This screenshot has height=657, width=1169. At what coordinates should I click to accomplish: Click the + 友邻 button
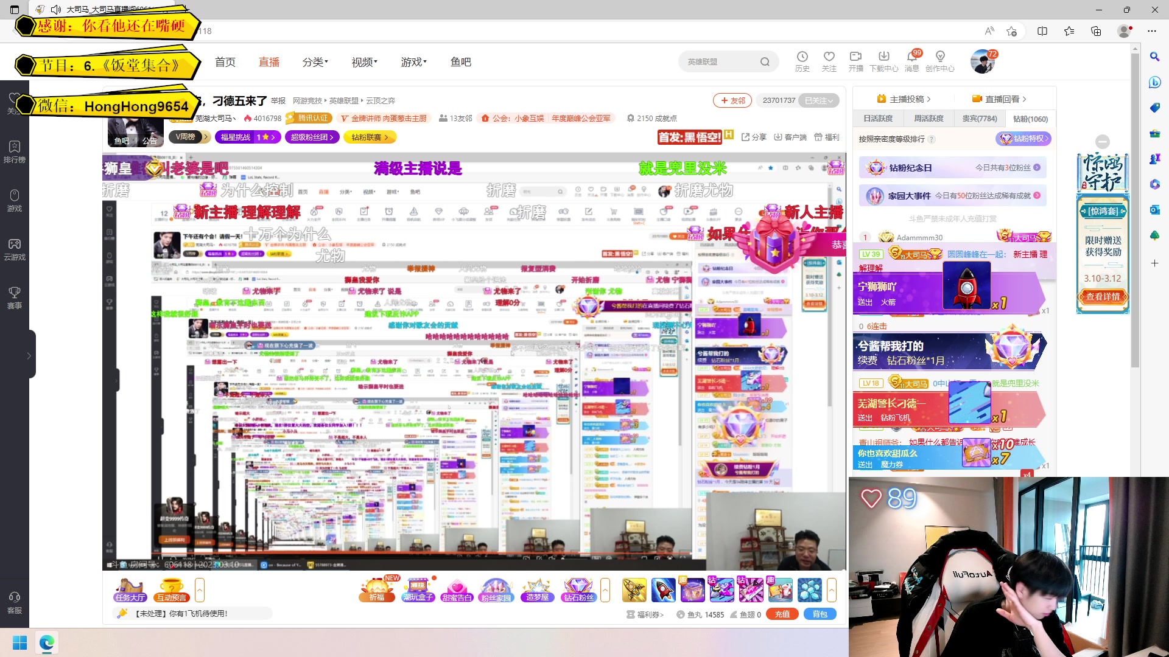coord(732,100)
